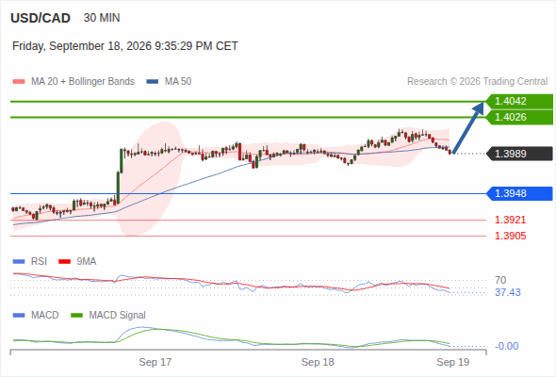Click the Sep 17 date axis label
Viewport: 556px width, 377px height.
pos(155,362)
